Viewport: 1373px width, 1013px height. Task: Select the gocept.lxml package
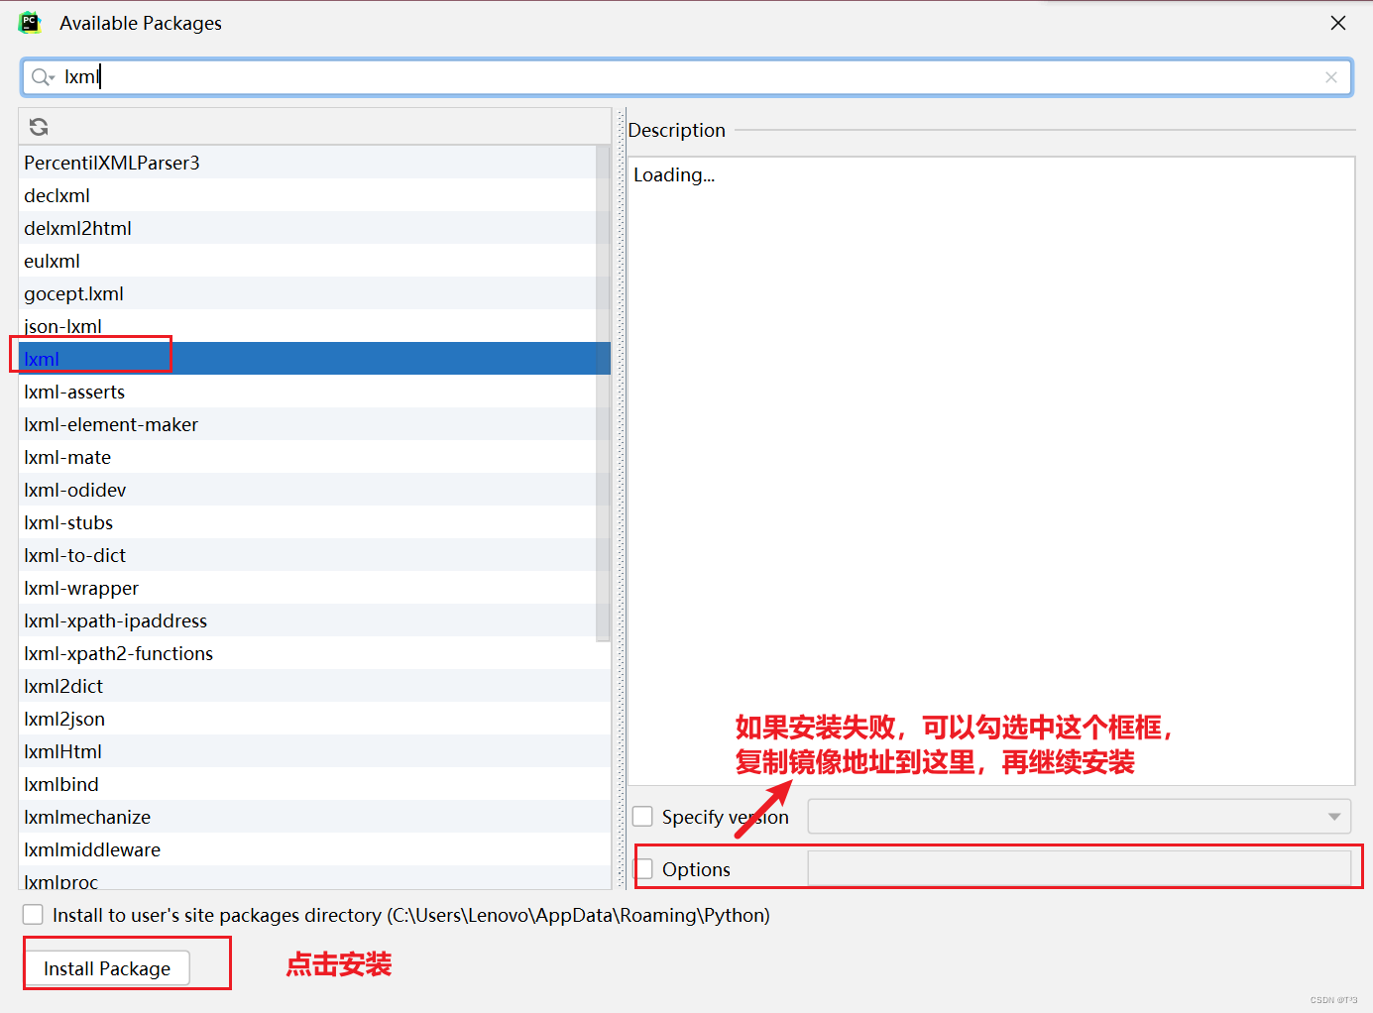[307, 293]
